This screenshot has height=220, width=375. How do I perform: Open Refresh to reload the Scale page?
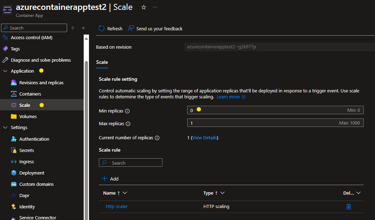pyautogui.click(x=110, y=29)
